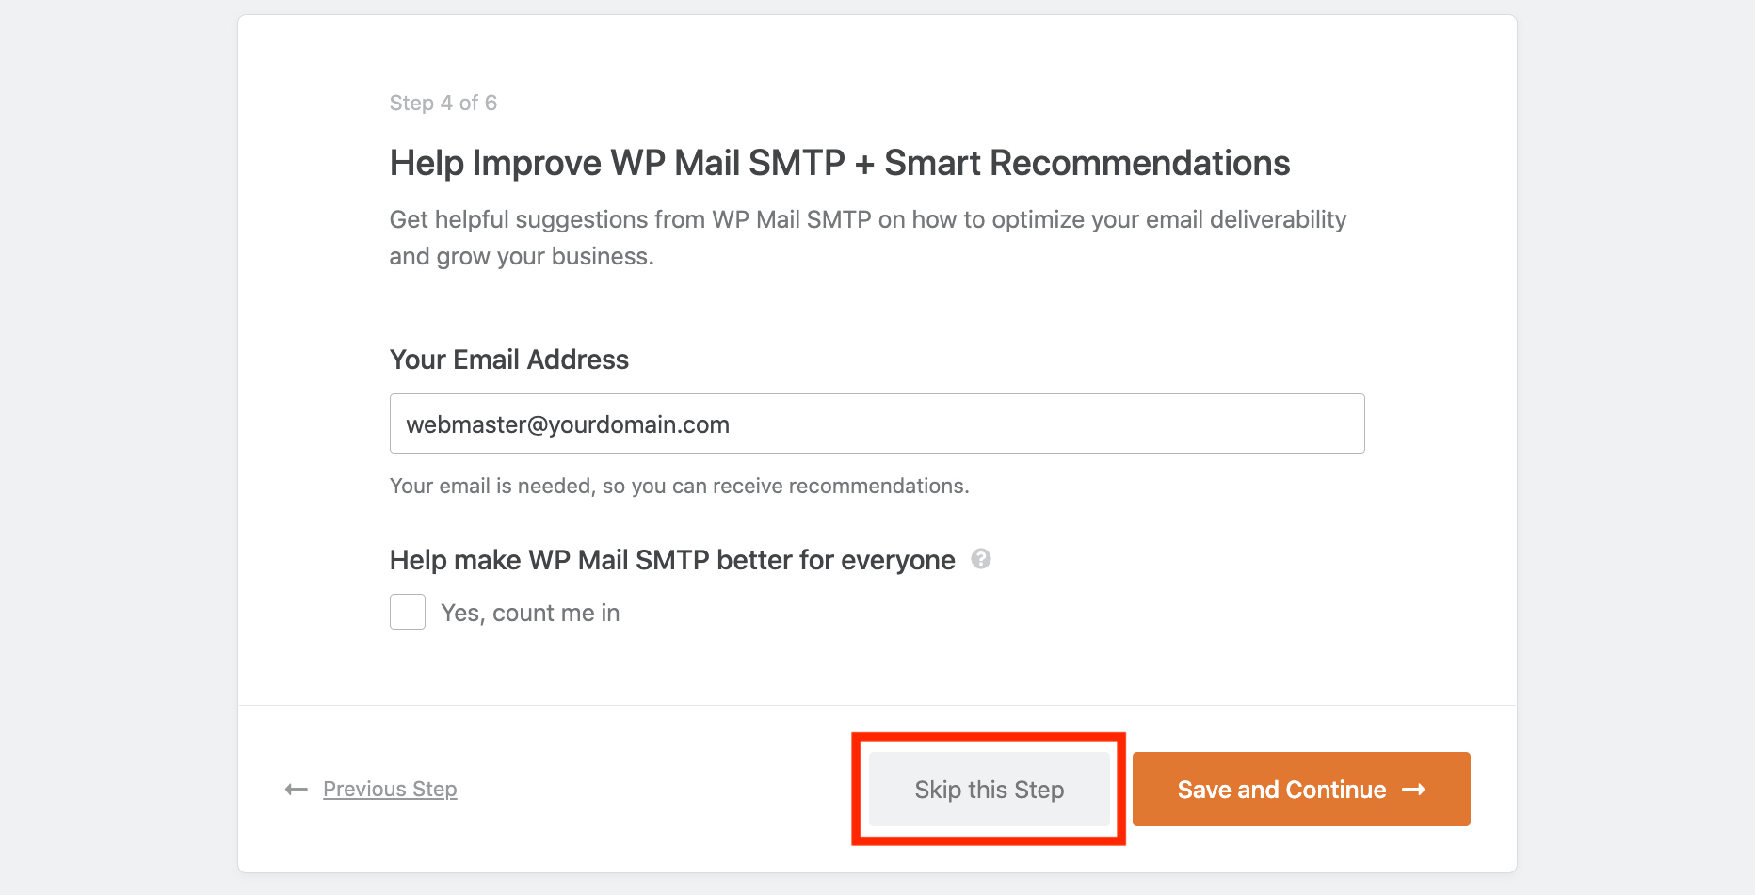Click the email recommendations helper text

click(679, 486)
